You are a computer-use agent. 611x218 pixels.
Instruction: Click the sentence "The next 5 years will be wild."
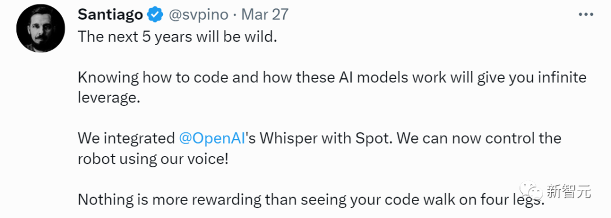pyautogui.click(x=177, y=37)
